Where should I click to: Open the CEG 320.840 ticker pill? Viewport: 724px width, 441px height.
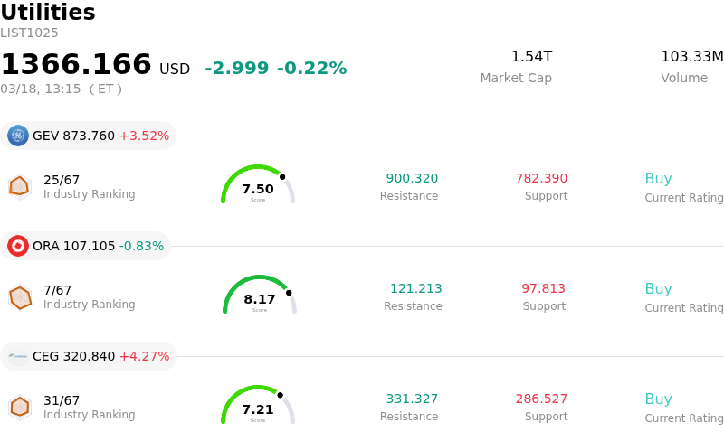(x=89, y=356)
